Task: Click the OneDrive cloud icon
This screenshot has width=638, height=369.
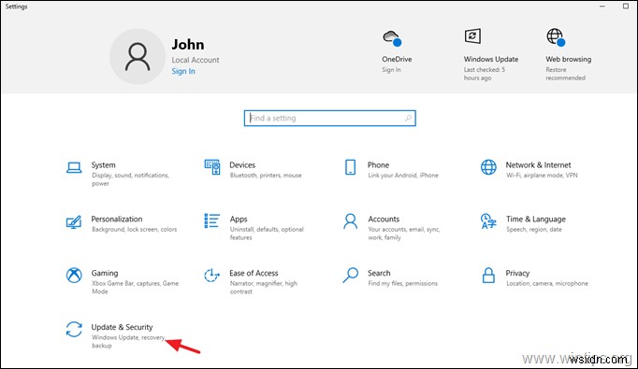Action: (392, 38)
